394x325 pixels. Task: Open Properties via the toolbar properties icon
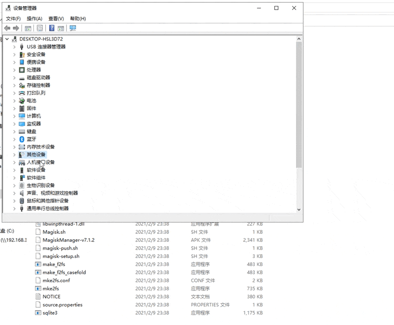click(x=40, y=28)
